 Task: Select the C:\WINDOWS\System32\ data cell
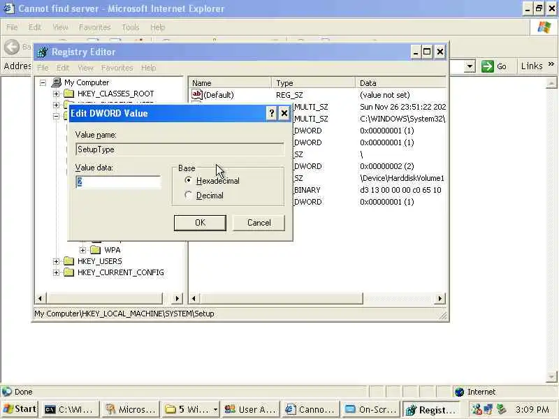click(x=402, y=119)
